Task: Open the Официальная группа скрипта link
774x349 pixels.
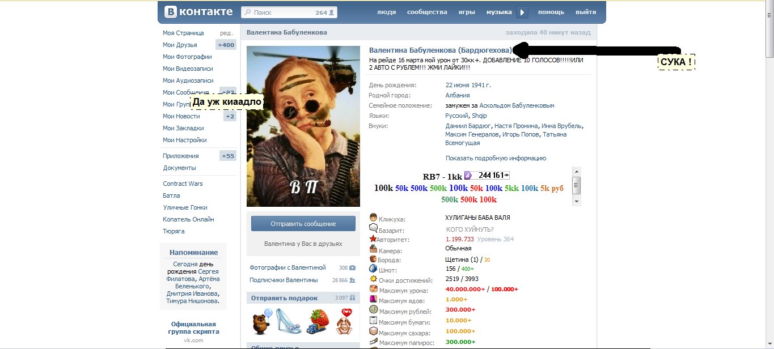Action: coord(194,328)
